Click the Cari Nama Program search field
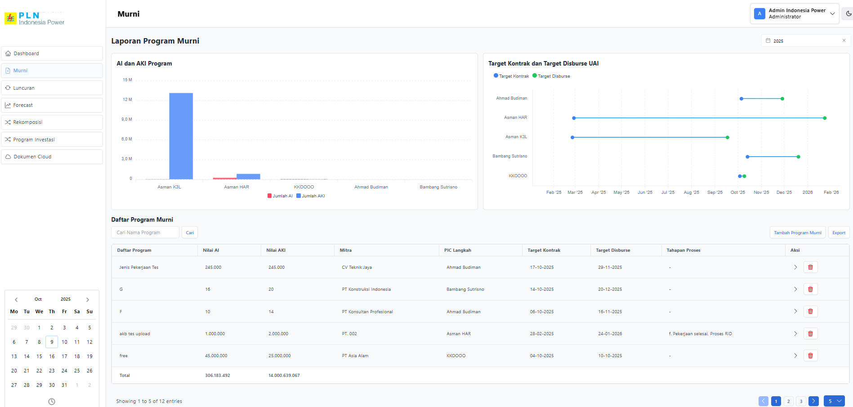Image resolution: width=853 pixels, height=407 pixels. click(145, 232)
